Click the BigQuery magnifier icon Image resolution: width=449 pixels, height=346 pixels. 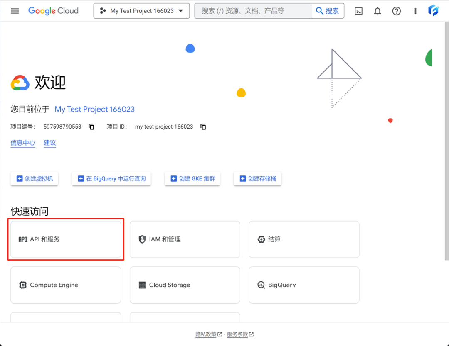point(261,285)
